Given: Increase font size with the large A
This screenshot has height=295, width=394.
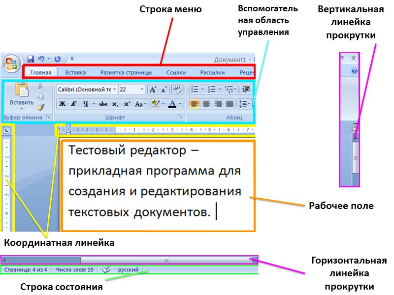Looking at the screenshot, I should pyautogui.click(x=153, y=89).
